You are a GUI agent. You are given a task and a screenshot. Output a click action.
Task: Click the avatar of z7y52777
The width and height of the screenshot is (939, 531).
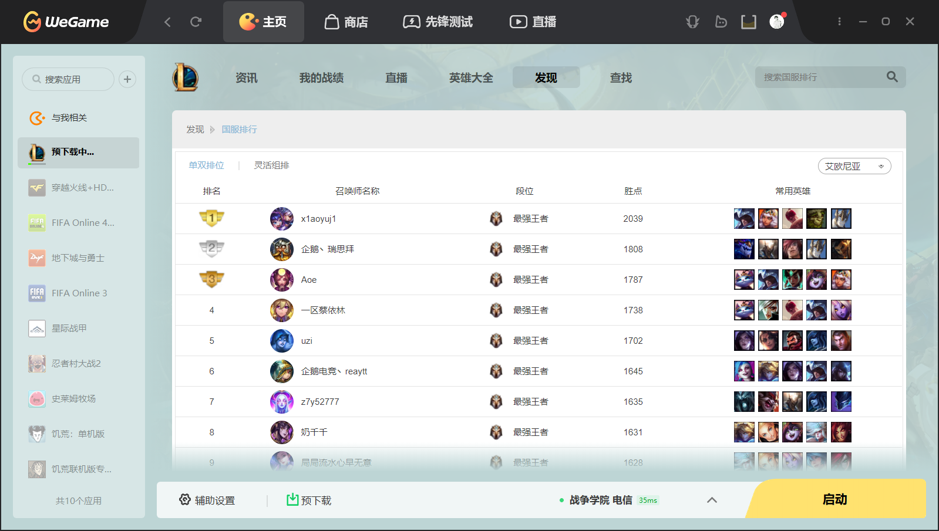click(282, 402)
